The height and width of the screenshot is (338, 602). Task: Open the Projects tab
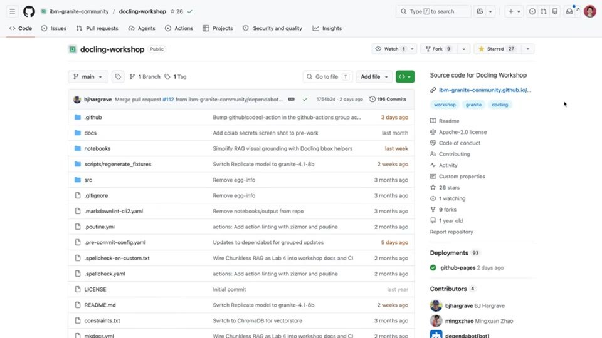click(218, 28)
